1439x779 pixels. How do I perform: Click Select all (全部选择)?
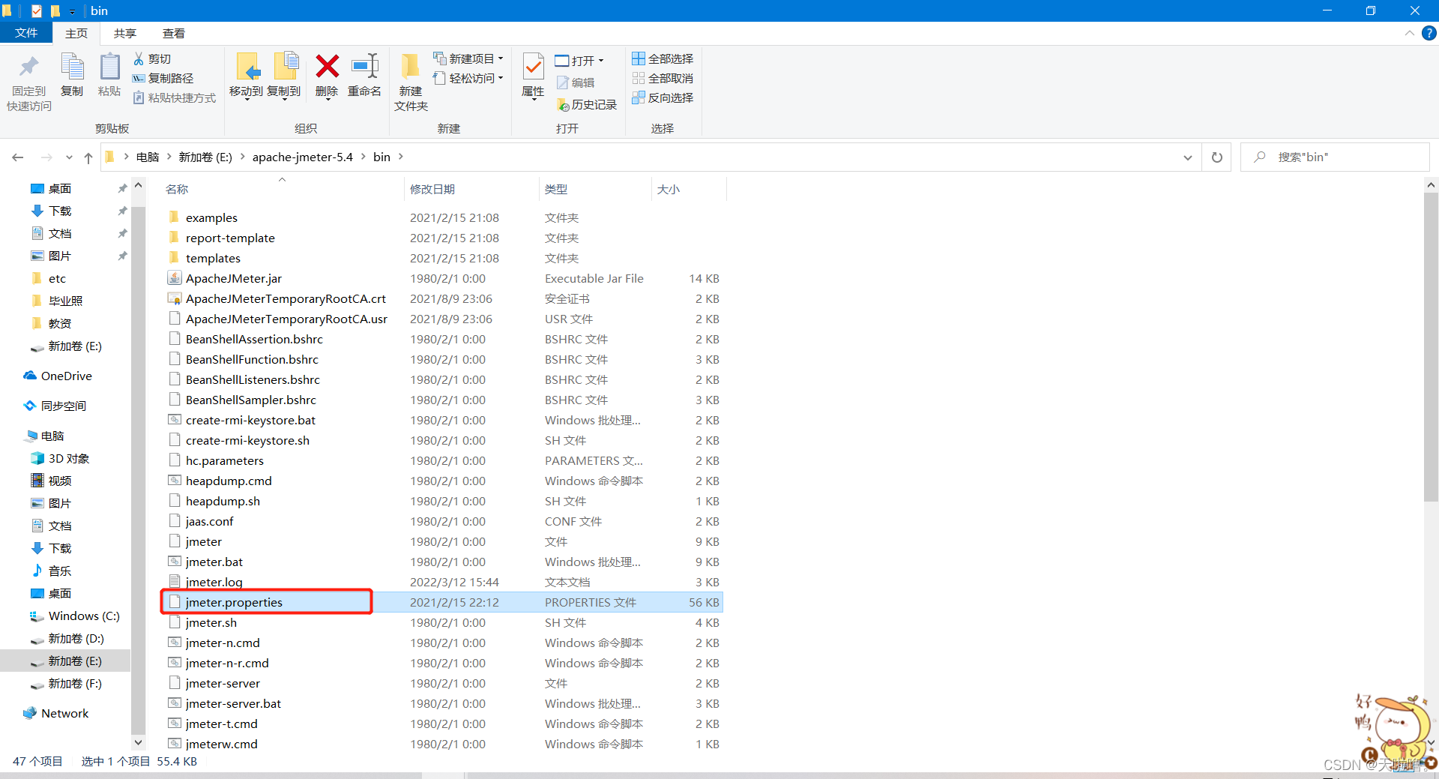663,58
